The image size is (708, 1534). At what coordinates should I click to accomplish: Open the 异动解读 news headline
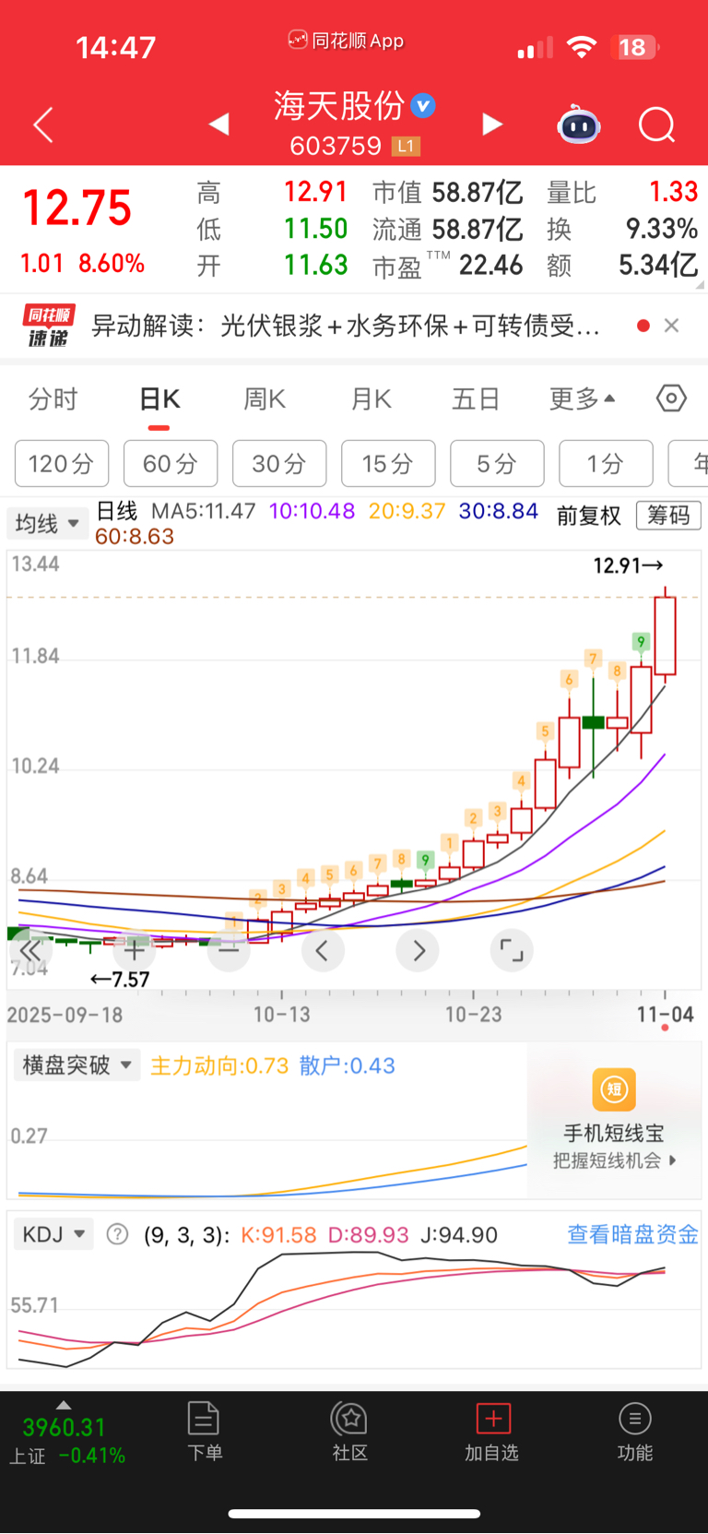pyautogui.click(x=346, y=326)
